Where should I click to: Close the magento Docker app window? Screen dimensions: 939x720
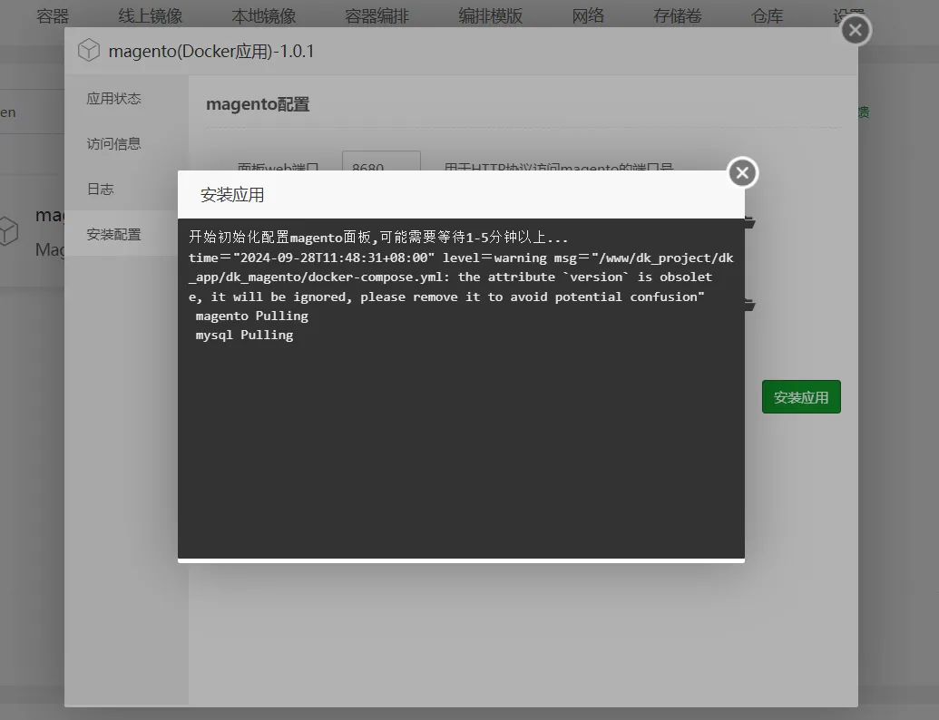tap(856, 30)
